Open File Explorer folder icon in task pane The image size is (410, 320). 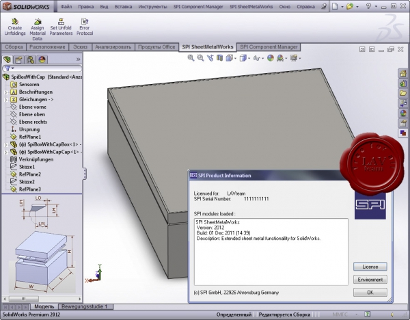click(403, 93)
